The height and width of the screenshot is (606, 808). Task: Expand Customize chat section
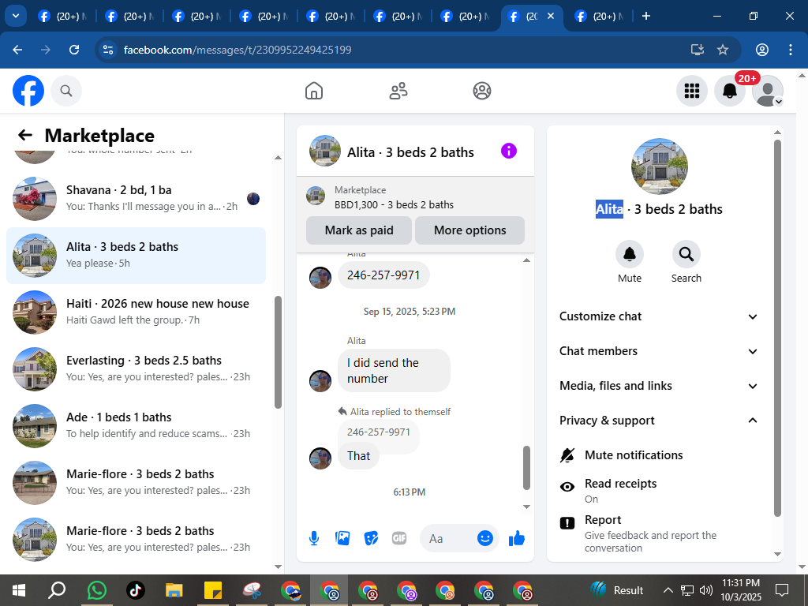pyautogui.click(x=659, y=316)
